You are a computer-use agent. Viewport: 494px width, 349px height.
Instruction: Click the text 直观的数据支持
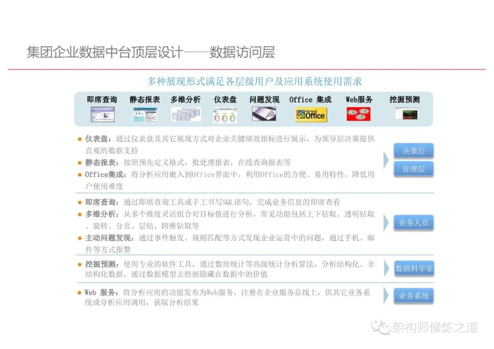(112, 150)
